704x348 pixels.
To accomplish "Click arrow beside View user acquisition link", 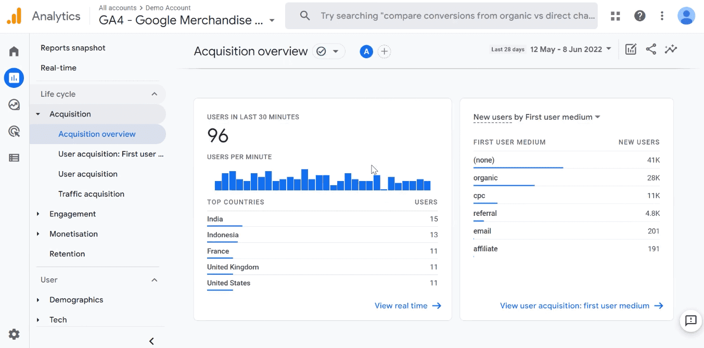I will point(659,306).
